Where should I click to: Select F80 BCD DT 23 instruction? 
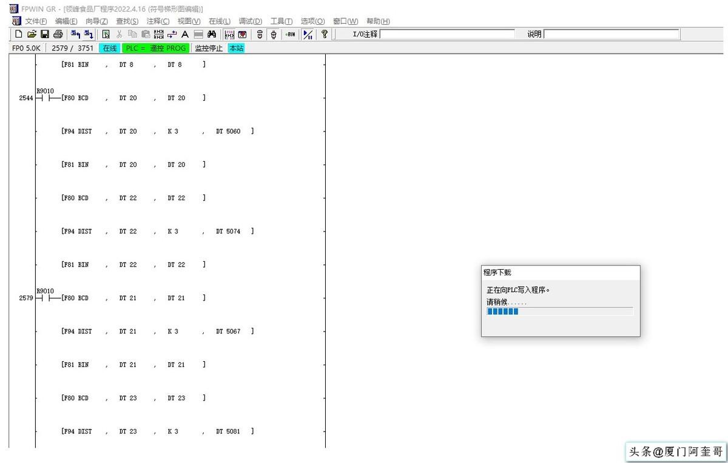(x=133, y=398)
